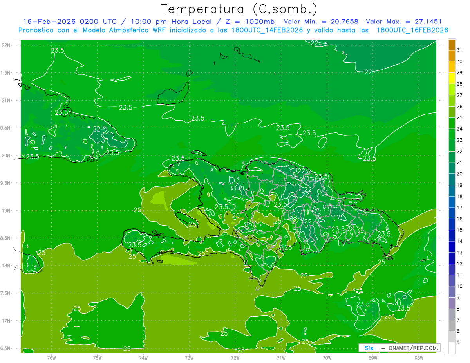Pick the color bar segment between 30 and 31
This screenshot has height=363, width=470.
pyautogui.click(x=452, y=56)
